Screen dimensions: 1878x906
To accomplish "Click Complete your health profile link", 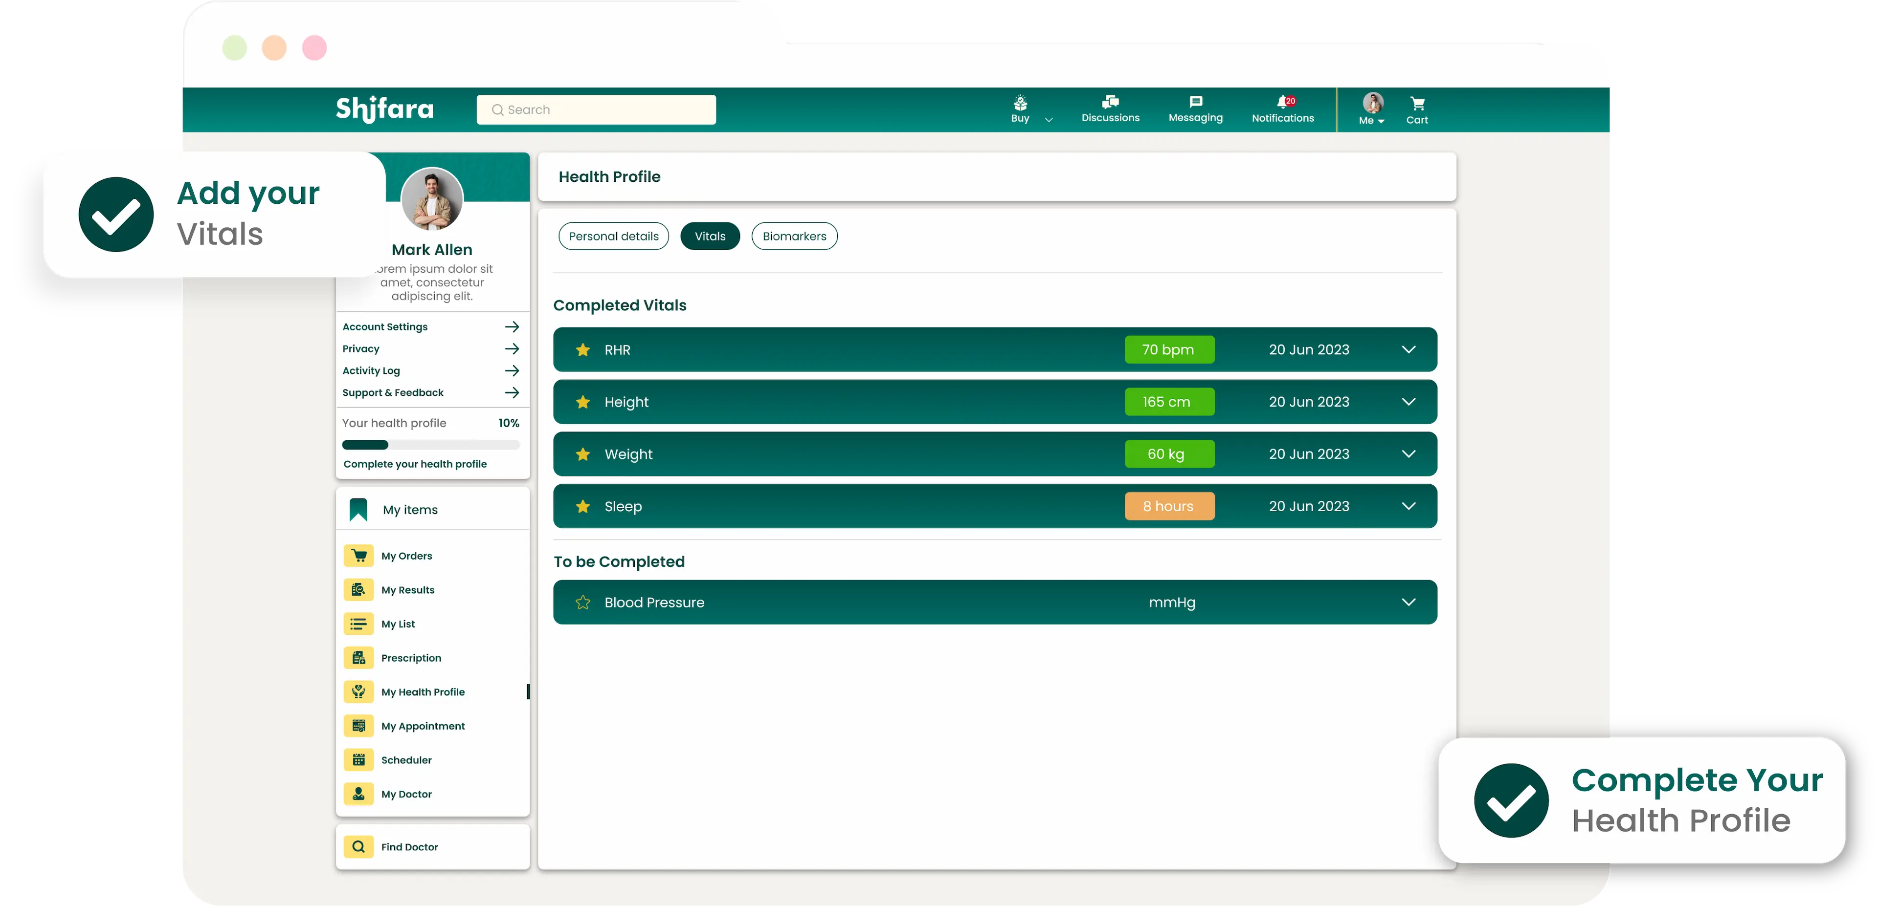I will point(415,464).
